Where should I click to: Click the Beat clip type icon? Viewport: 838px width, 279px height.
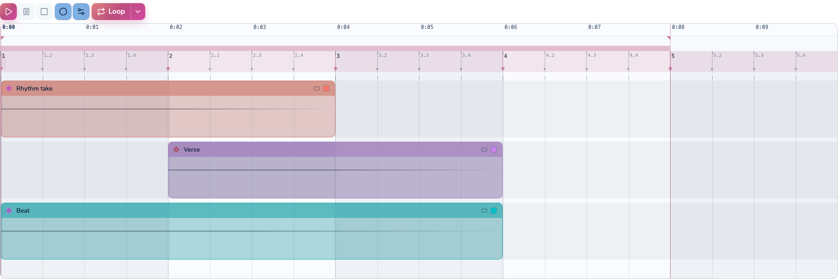(x=9, y=211)
